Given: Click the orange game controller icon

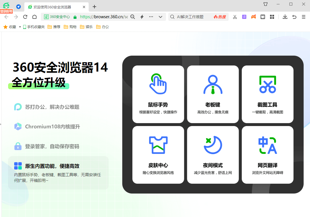Looking at the screenshot, I should coord(254,17).
